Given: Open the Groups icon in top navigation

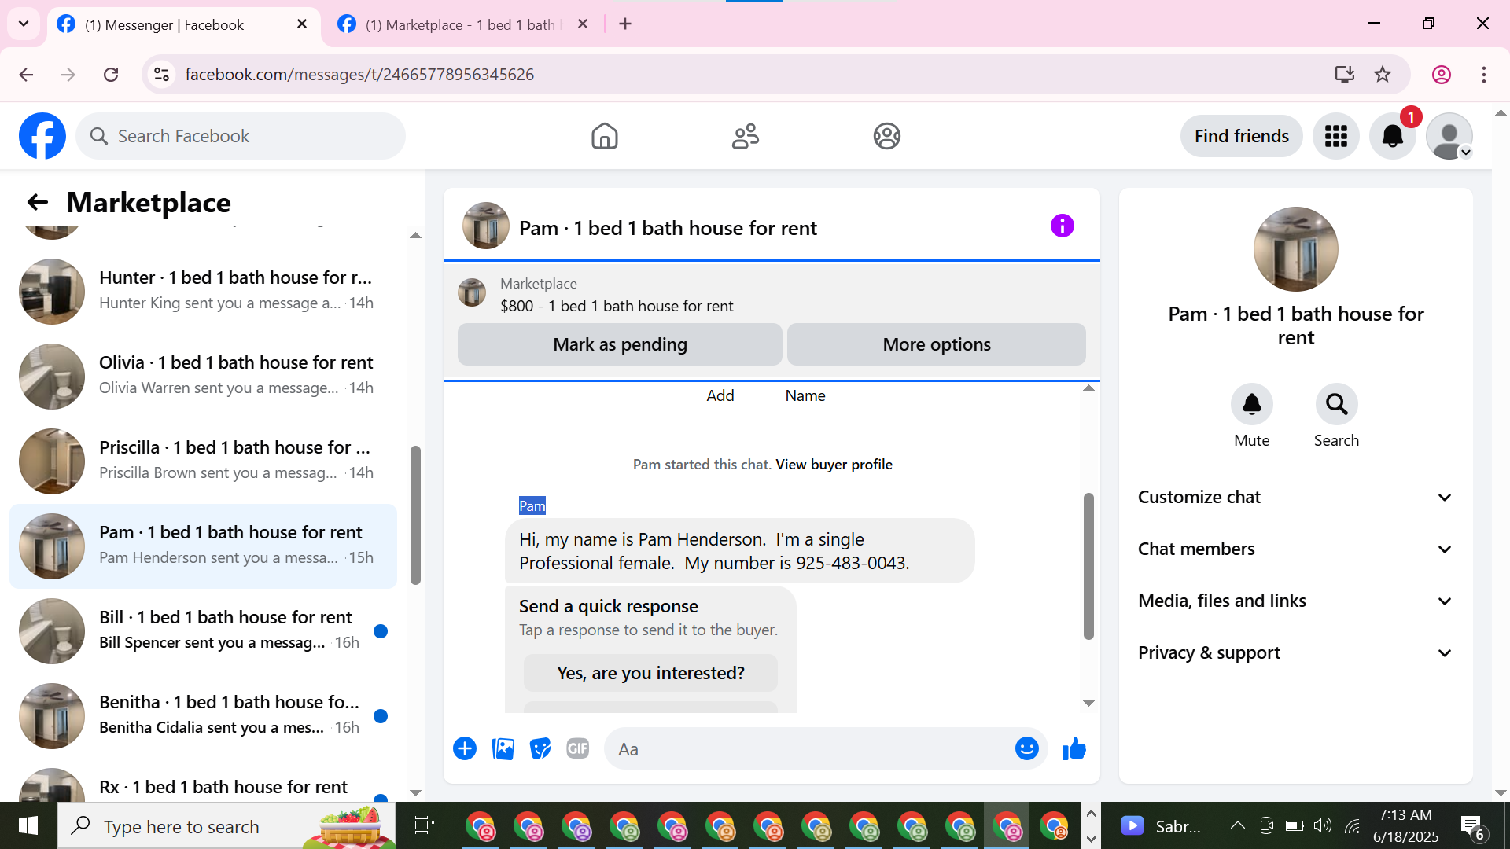Looking at the screenshot, I should 886,136.
